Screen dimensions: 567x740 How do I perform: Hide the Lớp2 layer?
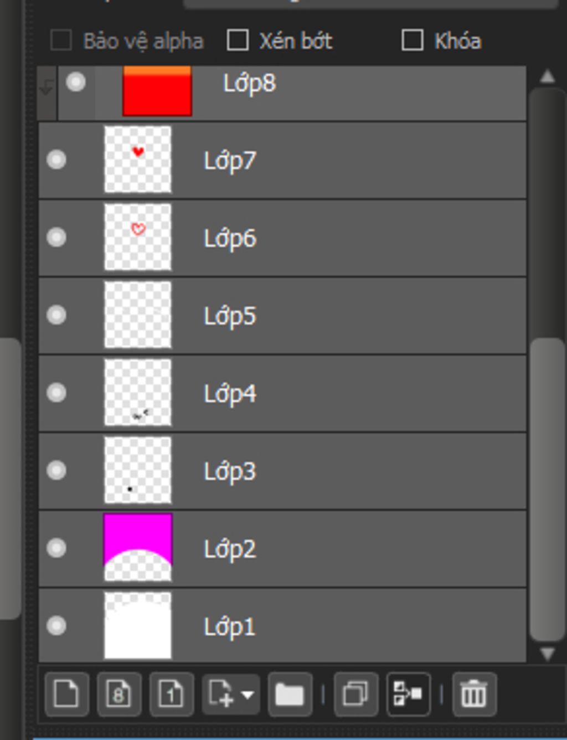[56, 548]
